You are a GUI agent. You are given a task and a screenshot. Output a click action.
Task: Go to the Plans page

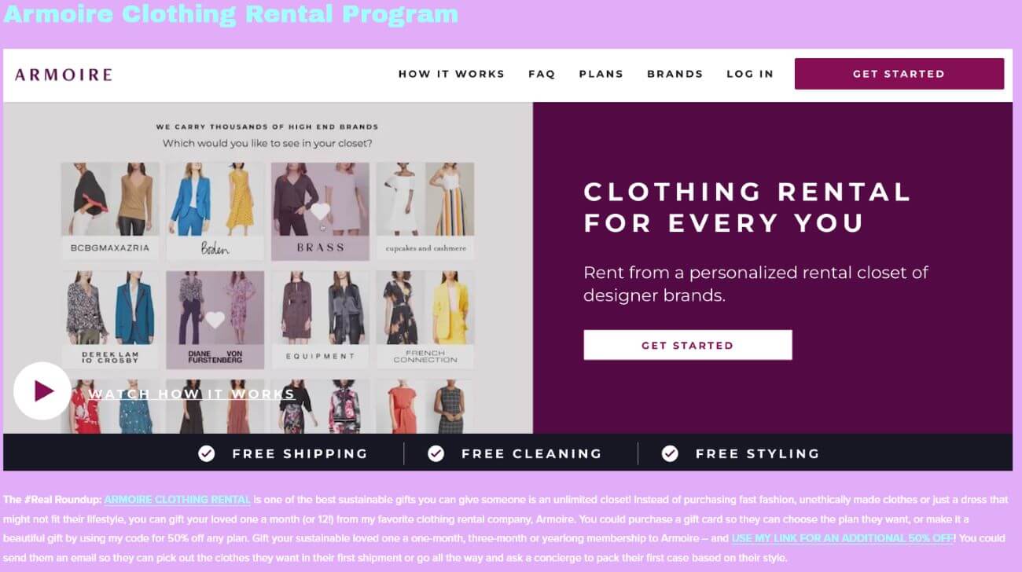point(601,74)
